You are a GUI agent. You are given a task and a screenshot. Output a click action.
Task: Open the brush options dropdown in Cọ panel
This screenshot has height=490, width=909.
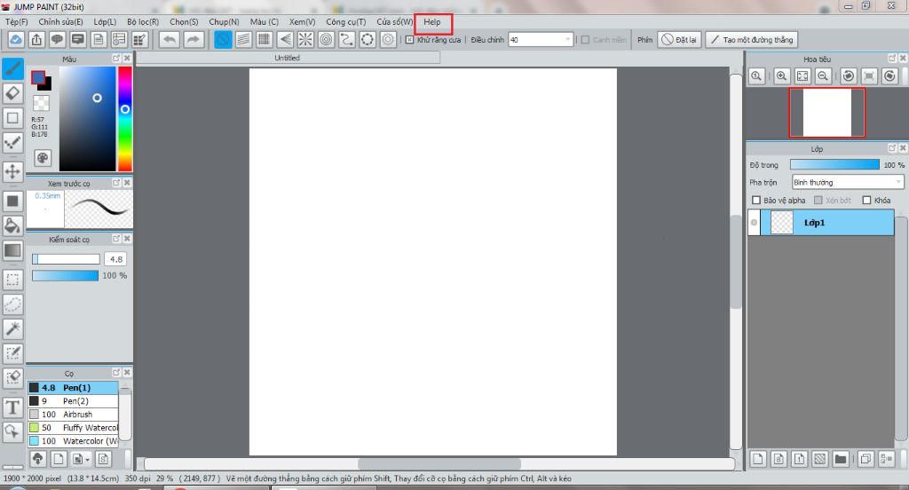pos(80,459)
